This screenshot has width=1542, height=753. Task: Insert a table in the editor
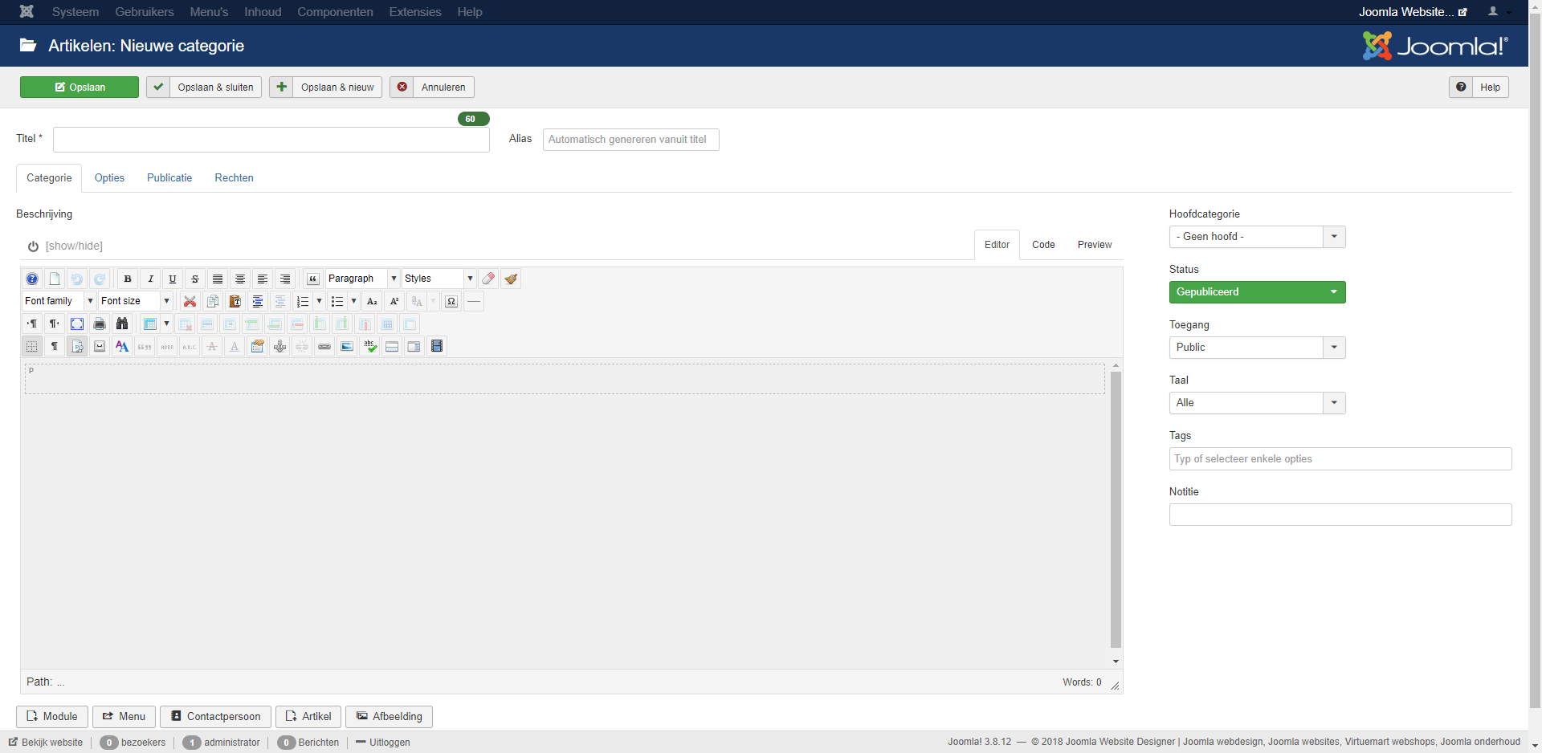pos(150,324)
